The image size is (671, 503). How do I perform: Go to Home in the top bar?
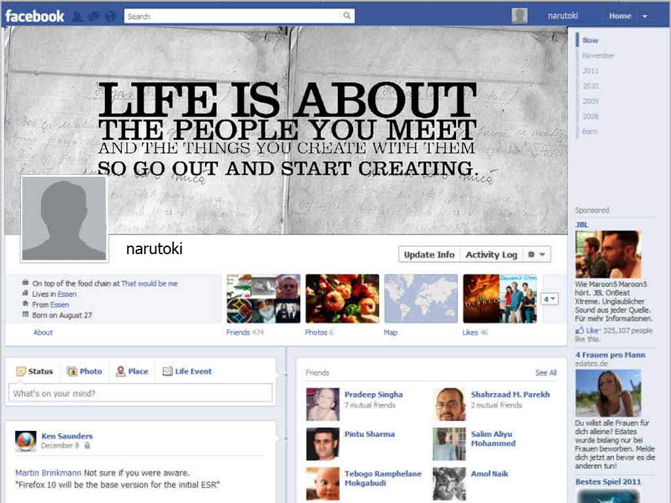(x=620, y=16)
